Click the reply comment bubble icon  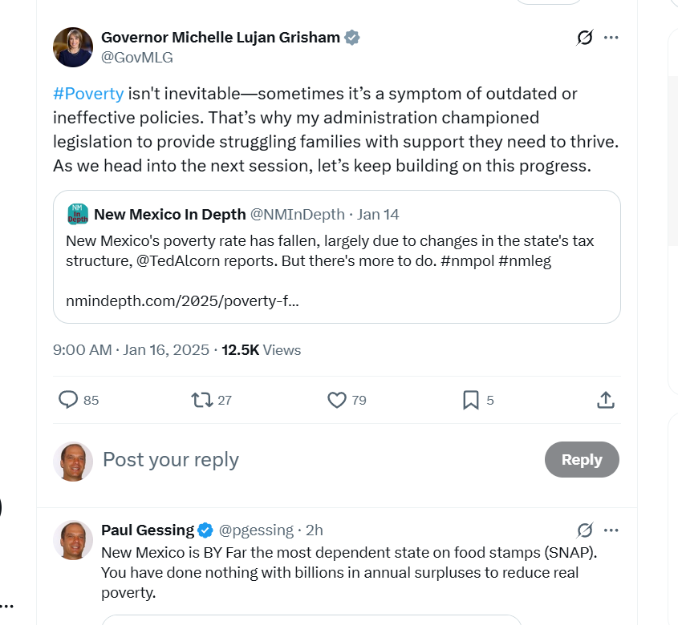(69, 399)
